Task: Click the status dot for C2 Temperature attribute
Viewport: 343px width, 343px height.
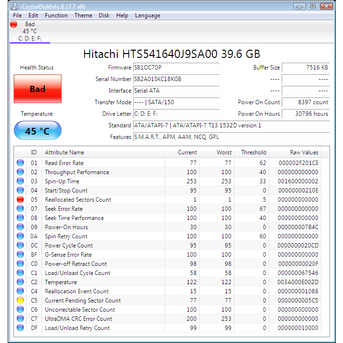Action: click(20, 282)
